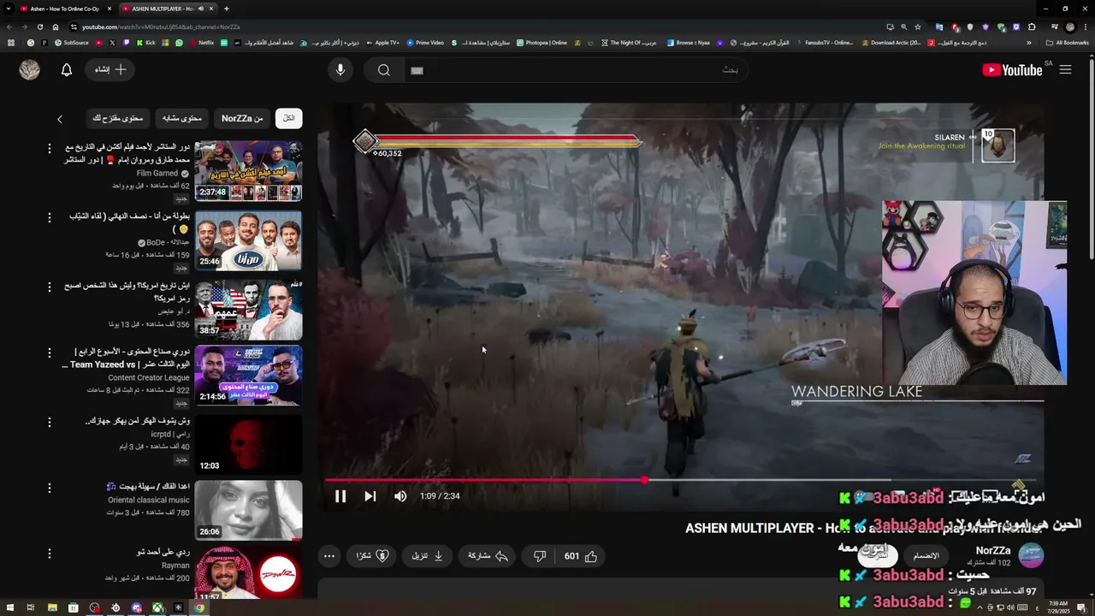Open the 26:06 Oriental music thumbnail

tap(248, 510)
